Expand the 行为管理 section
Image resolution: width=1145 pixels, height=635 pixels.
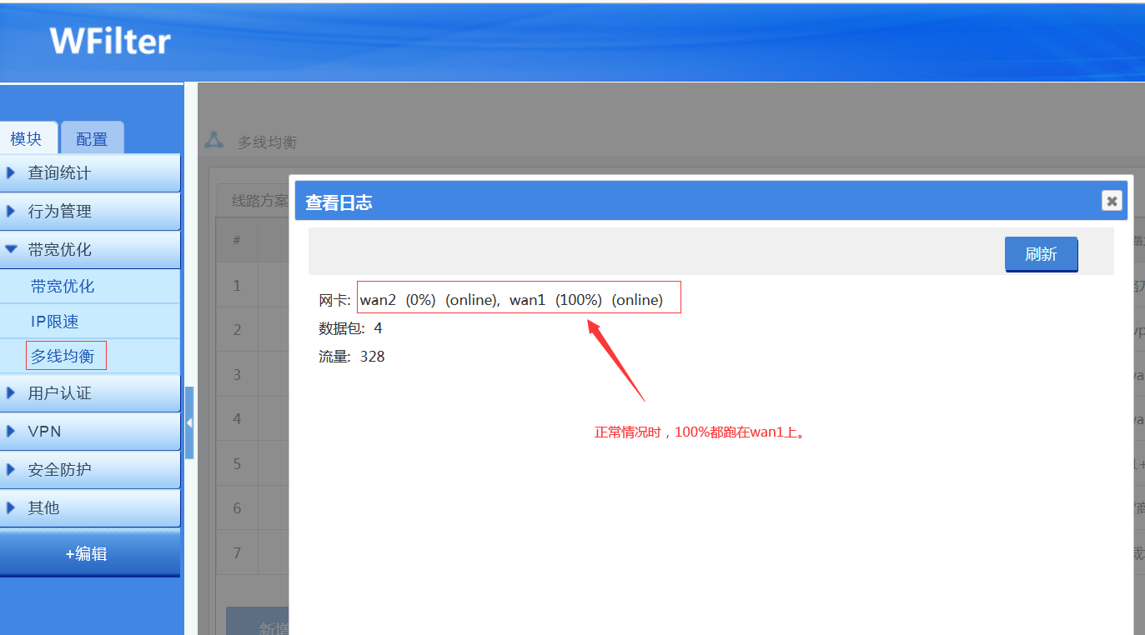coord(90,212)
